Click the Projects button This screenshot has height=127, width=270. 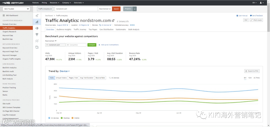(x=128, y=9)
